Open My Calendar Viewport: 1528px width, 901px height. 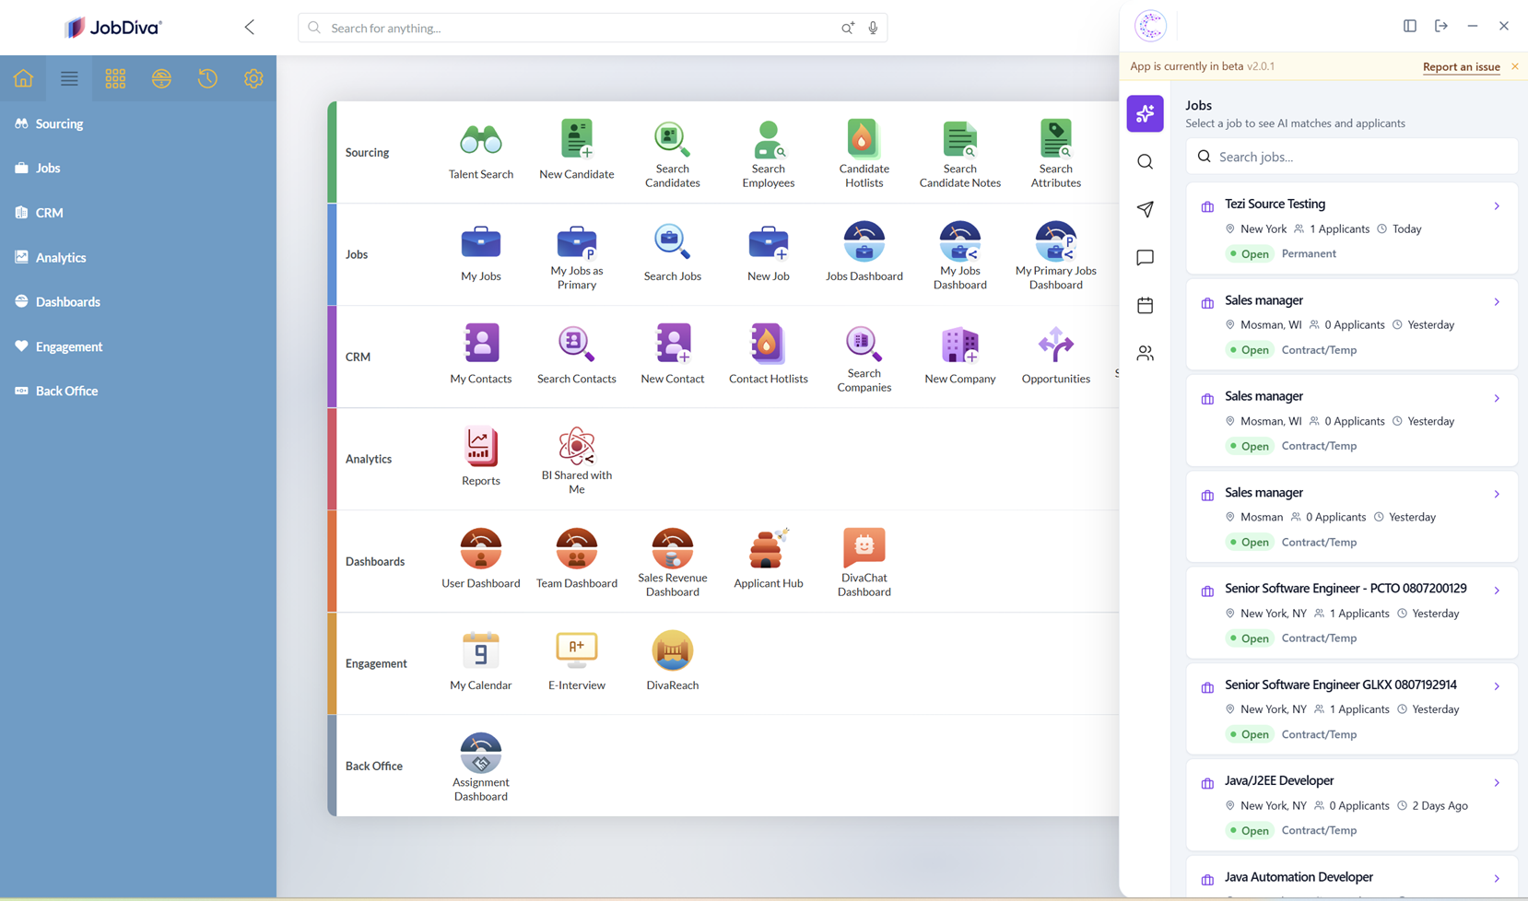[x=481, y=650]
